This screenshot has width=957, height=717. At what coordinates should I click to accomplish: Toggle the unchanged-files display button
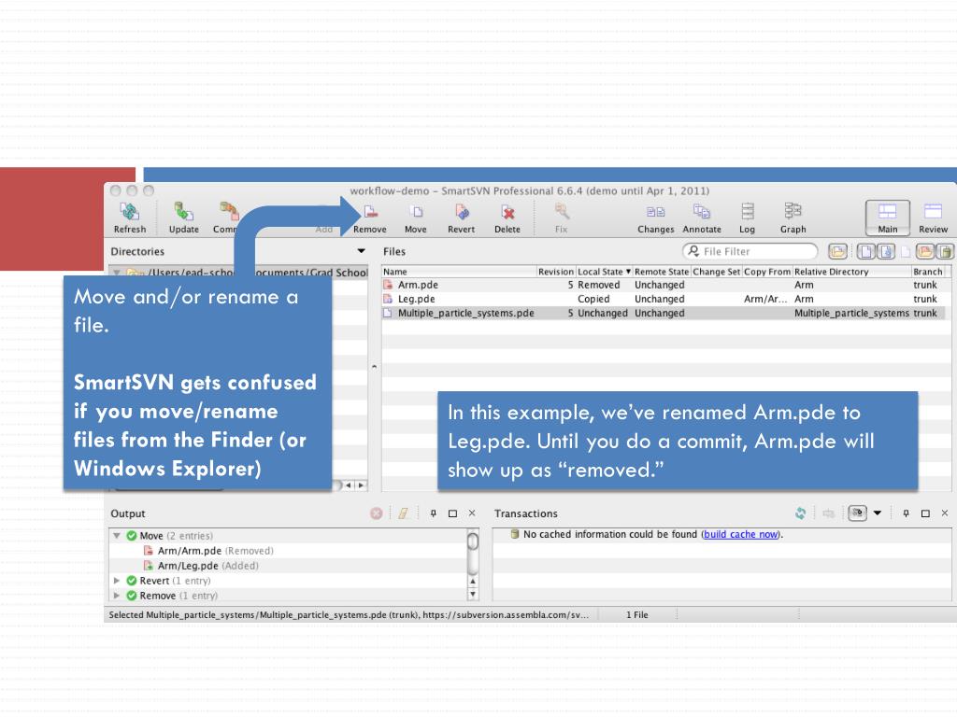coord(866,251)
